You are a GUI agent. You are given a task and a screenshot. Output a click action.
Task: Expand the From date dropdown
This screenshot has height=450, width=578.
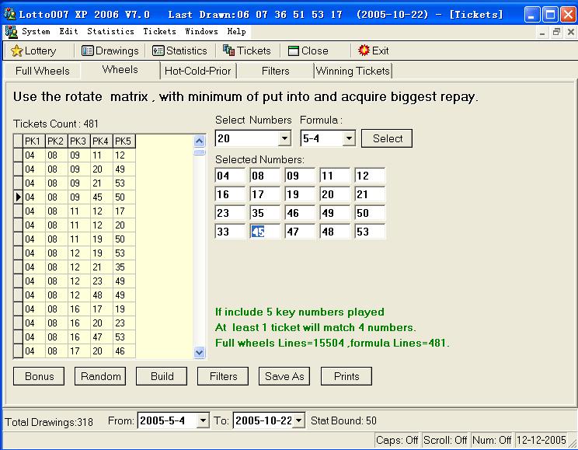[203, 420]
